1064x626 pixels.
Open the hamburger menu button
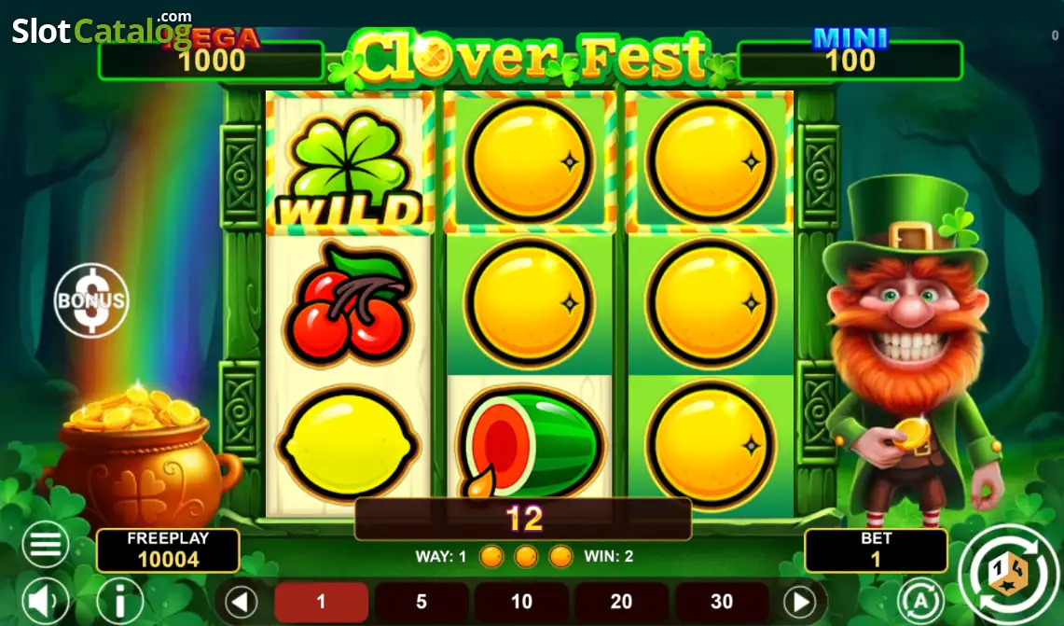coord(46,544)
